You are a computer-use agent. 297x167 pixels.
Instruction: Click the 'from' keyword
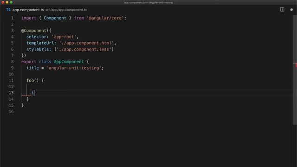click(x=79, y=18)
